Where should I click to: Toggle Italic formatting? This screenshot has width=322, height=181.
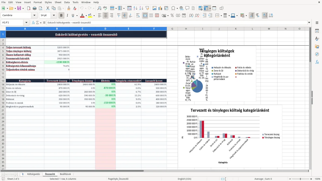67,16
